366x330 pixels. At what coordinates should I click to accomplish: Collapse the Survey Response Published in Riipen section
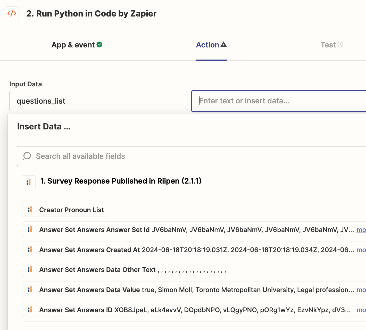click(x=121, y=181)
